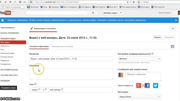Click the blue download icon

(x=172, y=46)
